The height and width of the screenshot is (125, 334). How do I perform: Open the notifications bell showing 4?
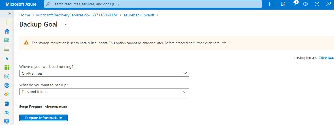tap(294, 4)
